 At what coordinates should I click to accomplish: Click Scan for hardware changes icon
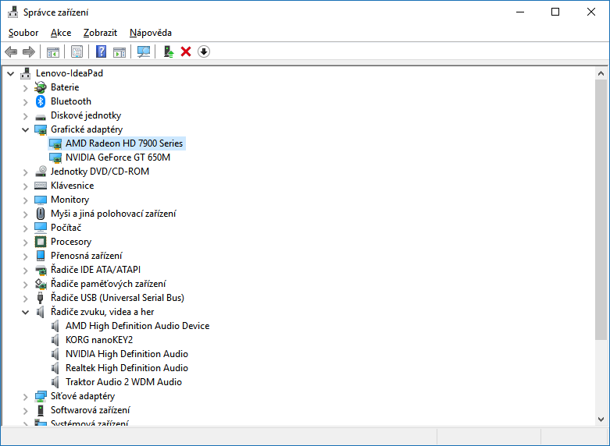tap(144, 51)
